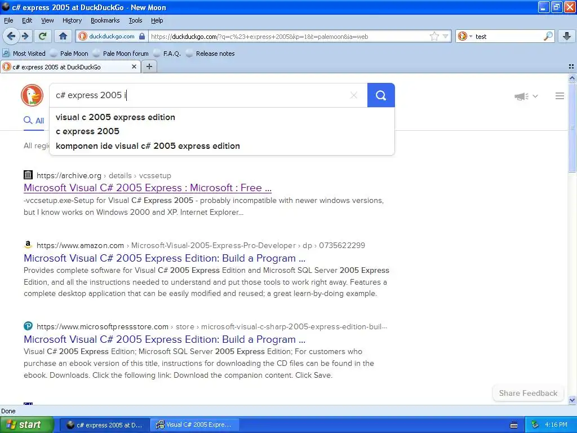577x433 pixels.
Task: Open the search engine selector dropdown
Action: [x=465, y=36]
